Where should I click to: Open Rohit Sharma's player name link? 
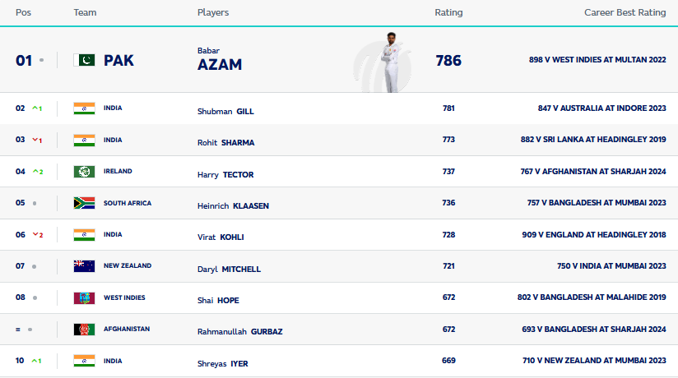pyautogui.click(x=226, y=142)
